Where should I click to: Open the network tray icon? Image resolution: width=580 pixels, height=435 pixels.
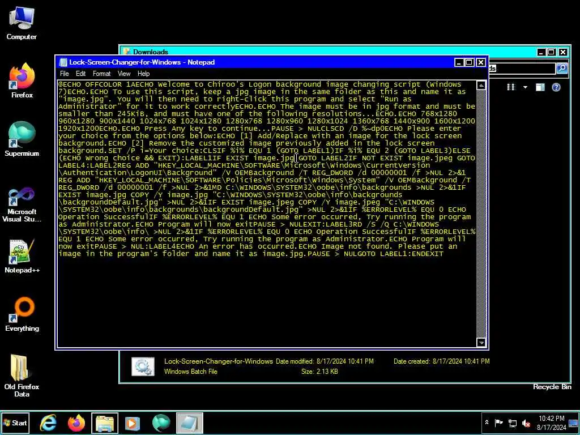click(x=512, y=423)
